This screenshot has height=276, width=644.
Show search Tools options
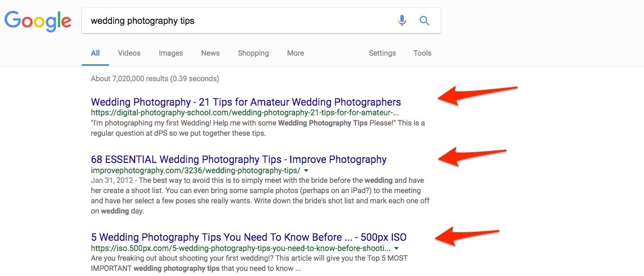(422, 53)
